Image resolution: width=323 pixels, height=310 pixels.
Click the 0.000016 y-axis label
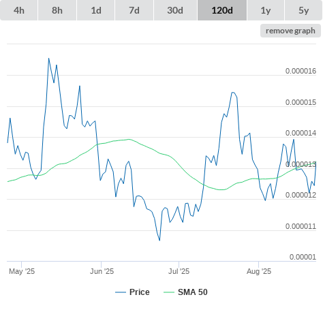pyautogui.click(x=301, y=71)
